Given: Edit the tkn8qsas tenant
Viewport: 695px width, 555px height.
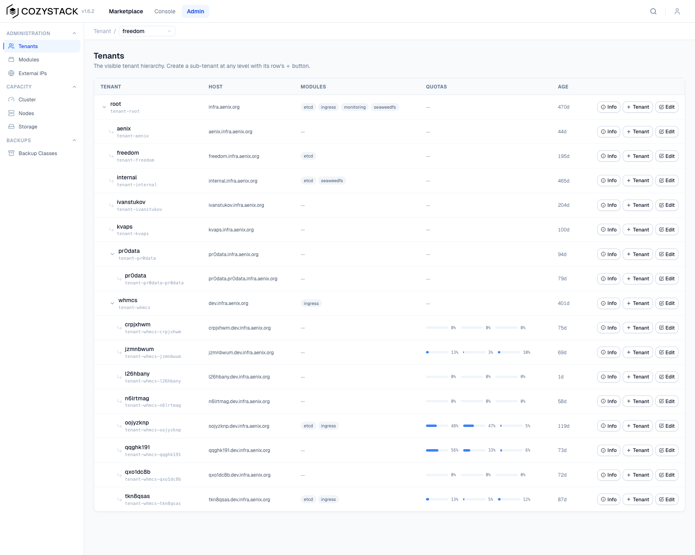Looking at the screenshot, I should [667, 499].
